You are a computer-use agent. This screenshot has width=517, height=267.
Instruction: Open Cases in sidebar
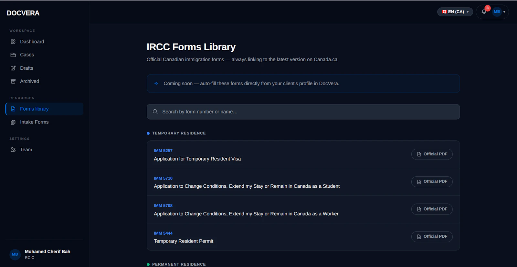44,55
